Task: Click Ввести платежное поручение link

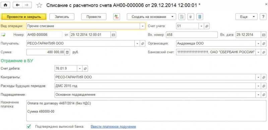Action: 113,127
